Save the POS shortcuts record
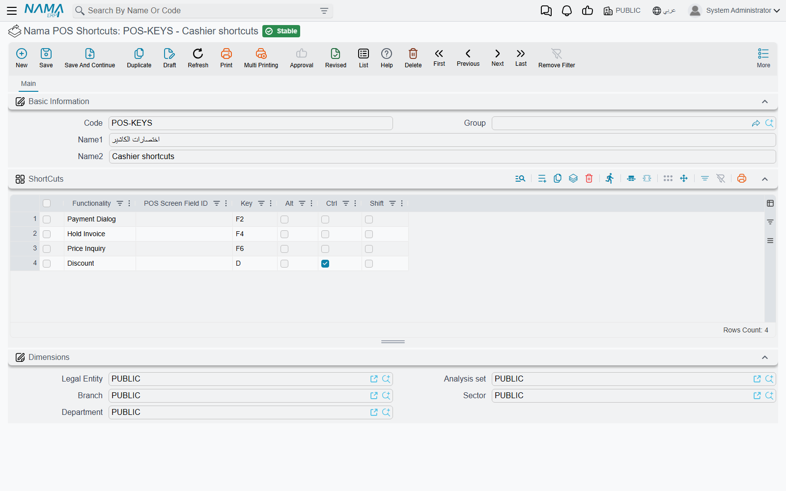The height and width of the screenshot is (491, 786). point(46,58)
